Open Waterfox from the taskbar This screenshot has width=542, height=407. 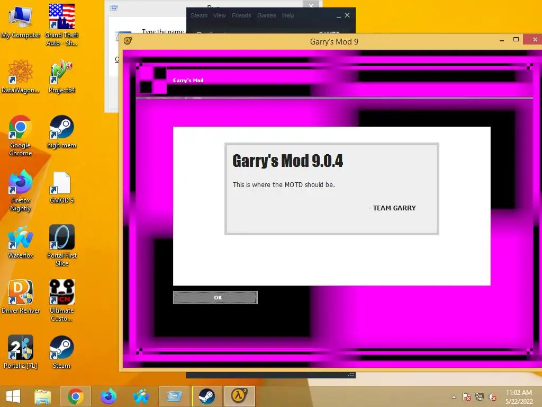pos(141,396)
